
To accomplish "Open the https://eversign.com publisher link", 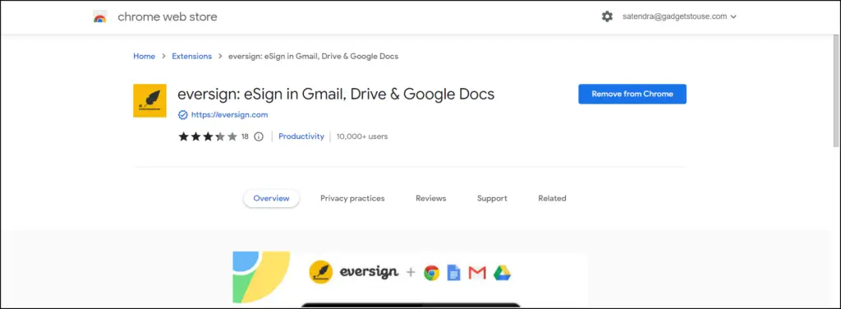I will tap(230, 115).
